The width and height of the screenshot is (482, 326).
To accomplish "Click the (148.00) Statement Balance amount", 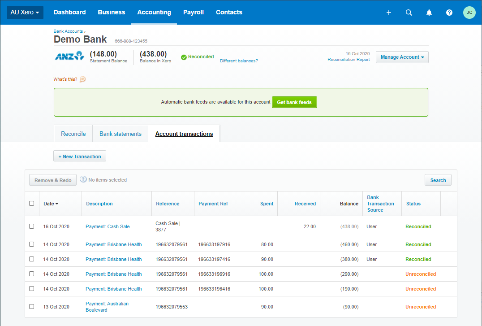I will (103, 54).
